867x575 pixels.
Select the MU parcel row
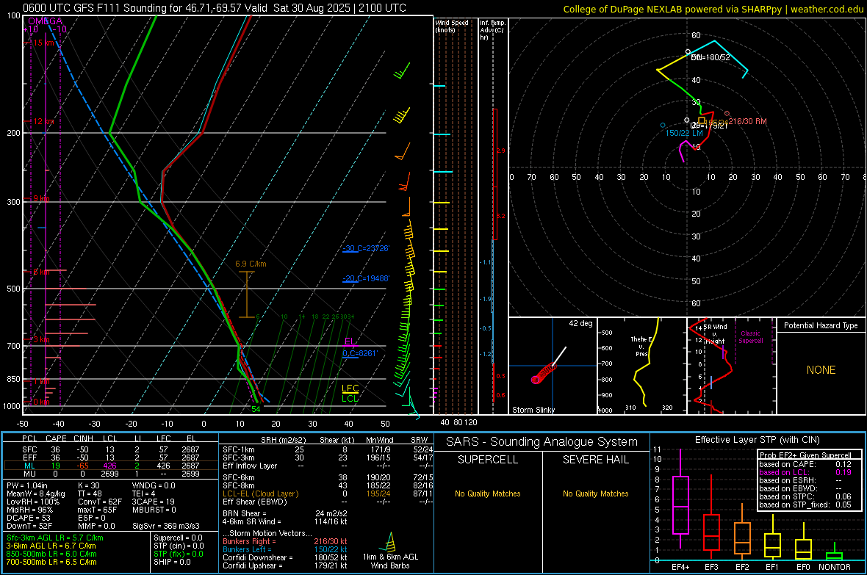pyautogui.click(x=110, y=474)
